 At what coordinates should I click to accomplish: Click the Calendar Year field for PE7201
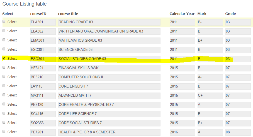click(182, 132)
